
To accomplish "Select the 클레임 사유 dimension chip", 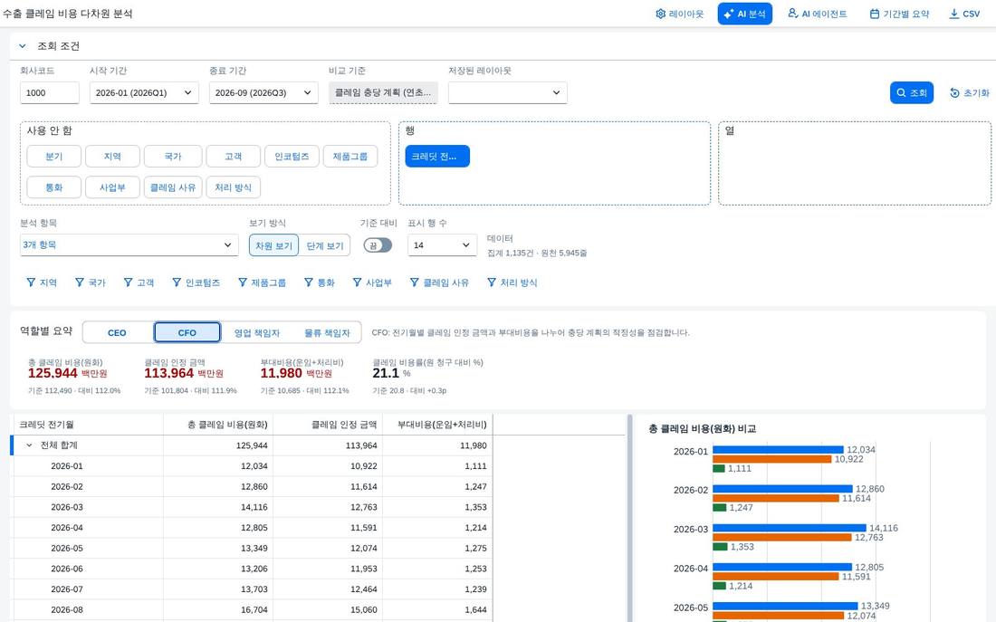I will (173, 187).
